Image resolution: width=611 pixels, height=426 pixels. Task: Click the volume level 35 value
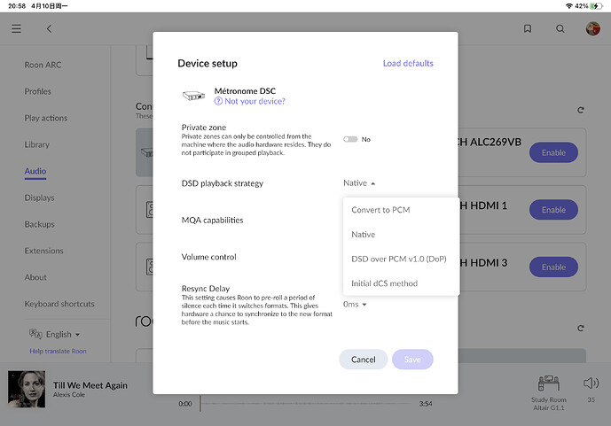[591, 399]
